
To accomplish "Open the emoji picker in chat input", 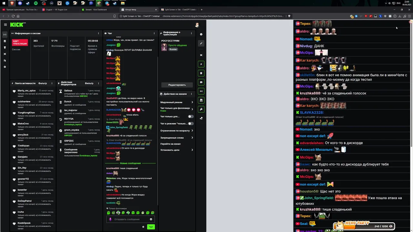I will pos(151,219).
